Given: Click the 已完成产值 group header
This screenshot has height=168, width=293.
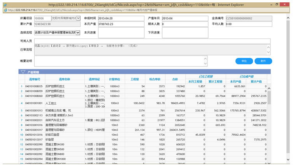Looking at the screenshot, I should pyautogui.click(x=246, y=76).
